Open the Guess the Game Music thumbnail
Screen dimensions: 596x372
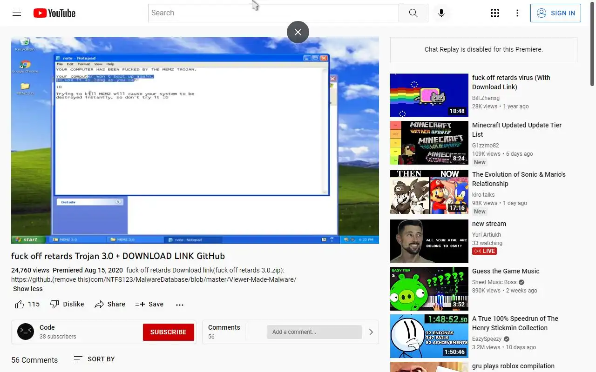coord(429,289)
